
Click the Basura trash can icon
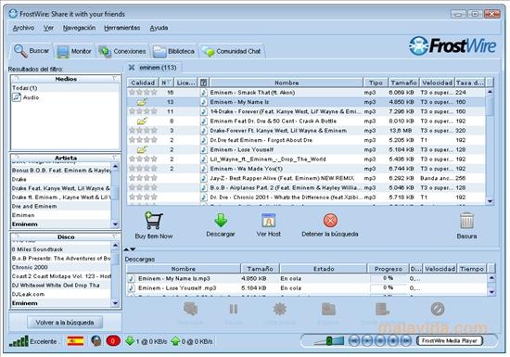467,221
